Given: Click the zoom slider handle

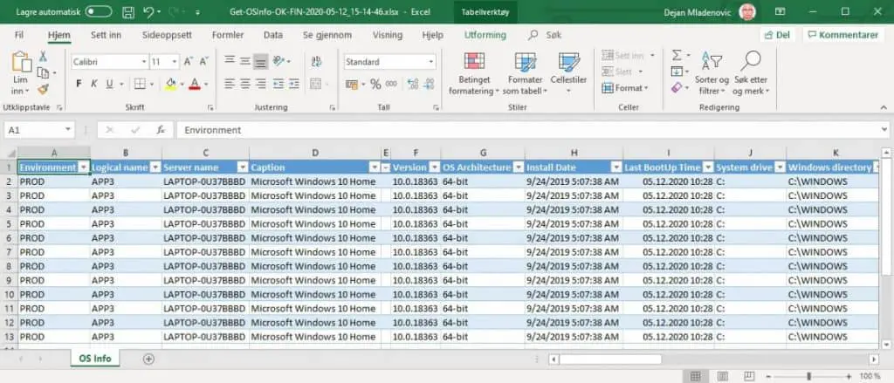Looking at the screenshot, I should [x=808, y=376].
